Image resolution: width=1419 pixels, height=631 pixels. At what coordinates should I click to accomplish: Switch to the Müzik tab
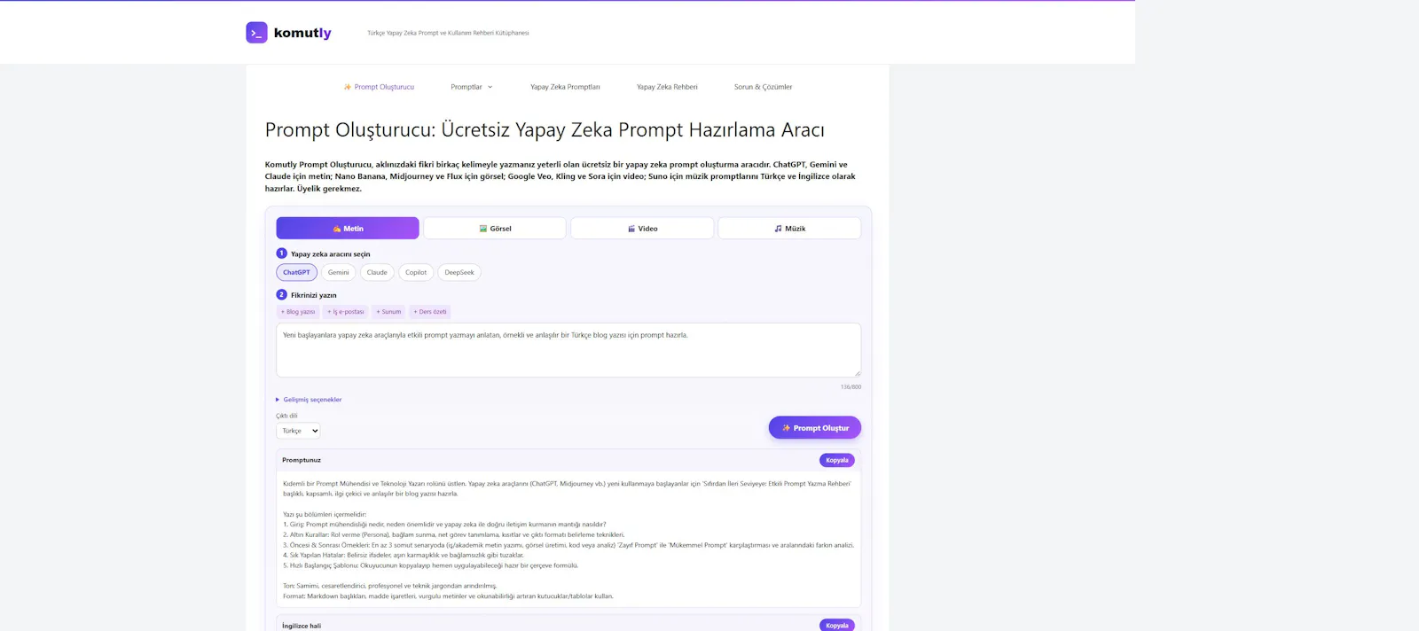(789, 228)
